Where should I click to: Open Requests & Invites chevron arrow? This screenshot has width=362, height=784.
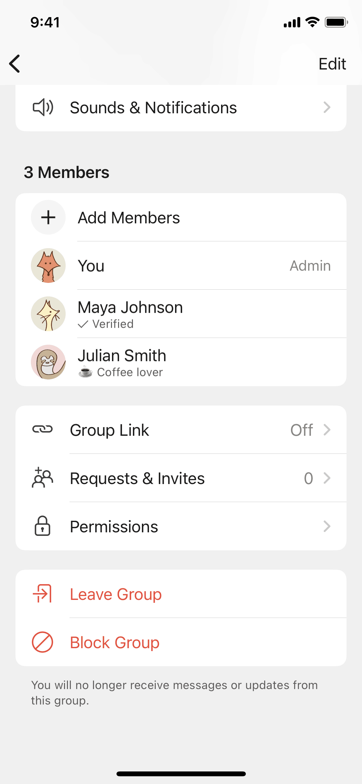(327, 478)
